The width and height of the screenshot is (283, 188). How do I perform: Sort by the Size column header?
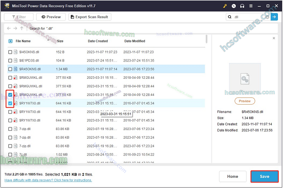tap(60, 41)
